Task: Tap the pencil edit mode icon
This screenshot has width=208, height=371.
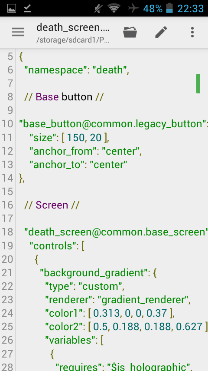Action: [x=161, y=32]
